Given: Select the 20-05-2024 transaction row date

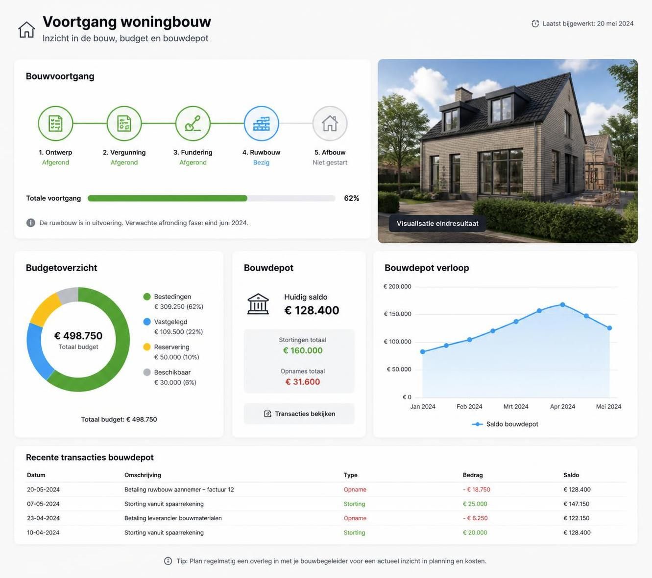Looking at the screenshot, I should (43, 489).
